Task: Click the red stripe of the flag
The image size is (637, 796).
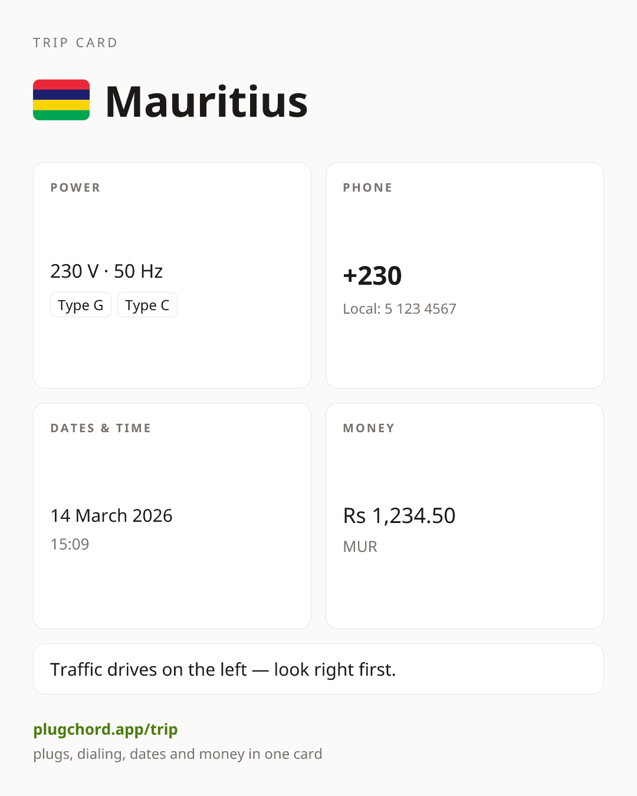Action: (61, 84)
